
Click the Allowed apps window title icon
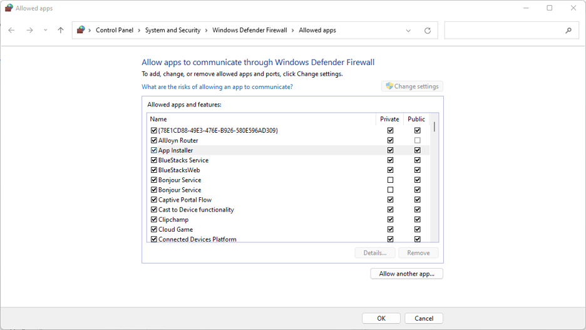pos(9,8)
